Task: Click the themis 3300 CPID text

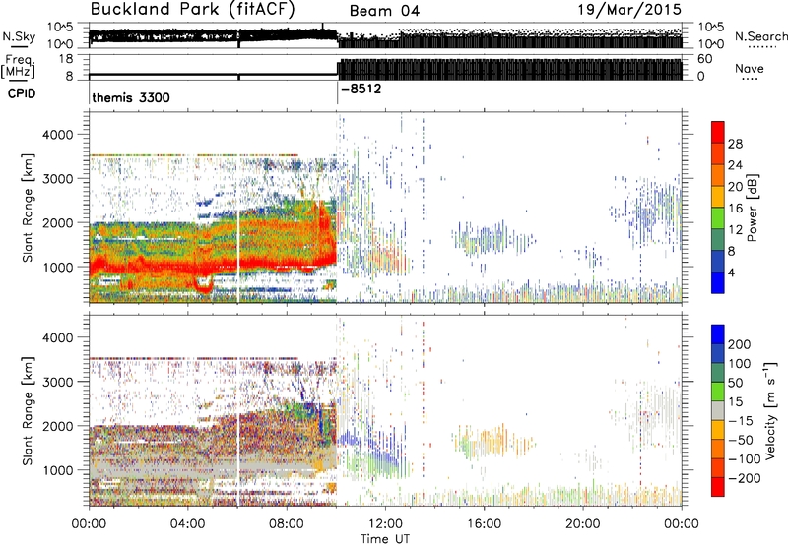Action: point(131,97)
